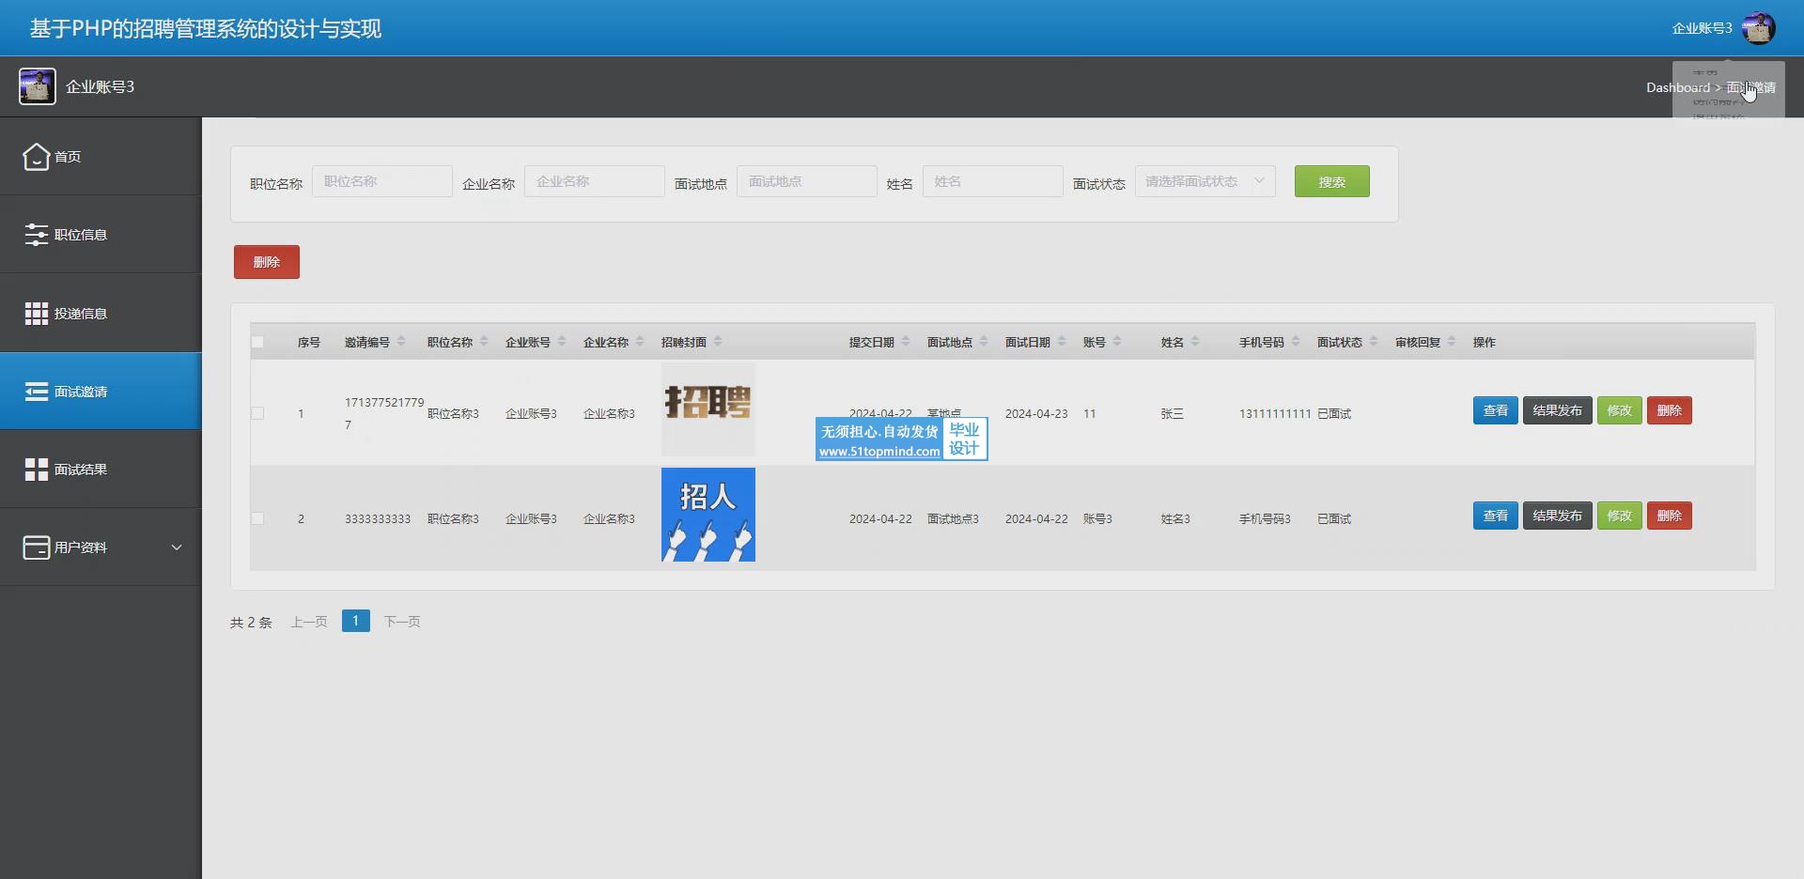
Task: Sort by 姓名 column arrows
Action: [x=1195, y=342]
